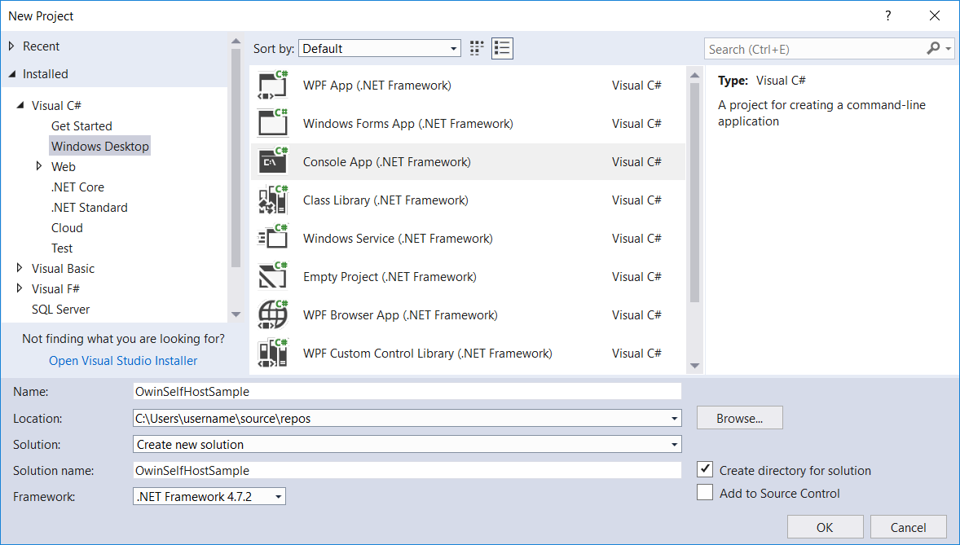Expand the Visual Basic node
Viewport: 960px width, 545px height.
[x=20, y=268]
